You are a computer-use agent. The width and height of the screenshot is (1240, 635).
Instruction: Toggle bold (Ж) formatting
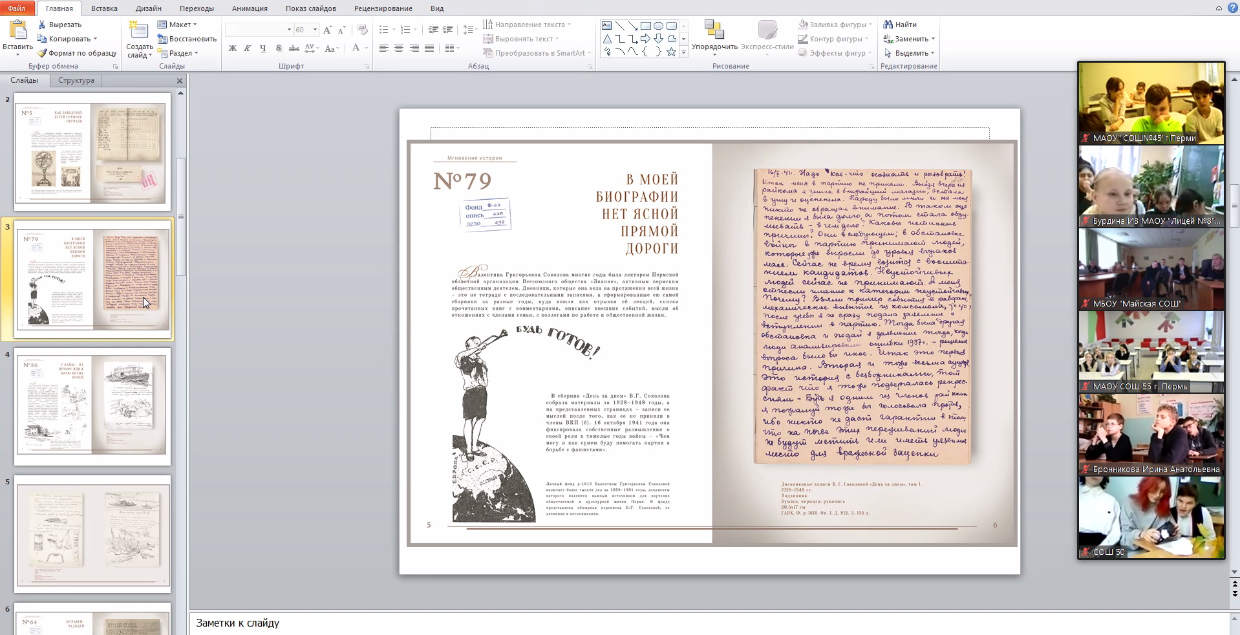pos(233,48)
